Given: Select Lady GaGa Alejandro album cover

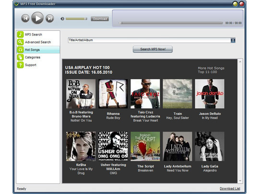Looking at the screenshot, I should 210,146.
